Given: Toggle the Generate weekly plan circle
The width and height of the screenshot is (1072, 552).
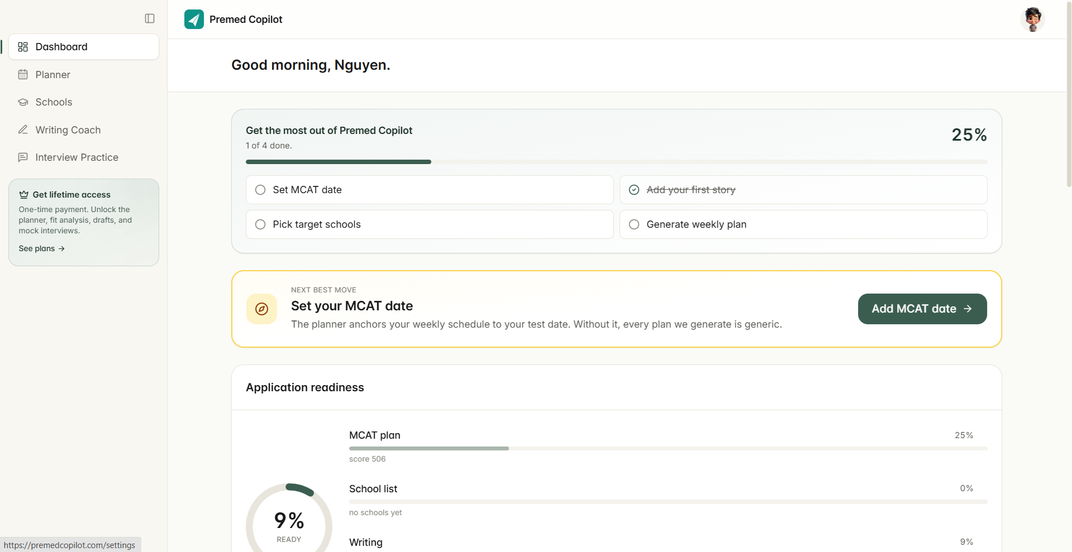Looking at the screenshot, I should tap(634, 224).
